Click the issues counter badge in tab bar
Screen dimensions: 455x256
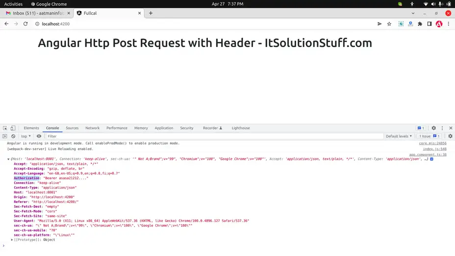[x=421, y=128]
